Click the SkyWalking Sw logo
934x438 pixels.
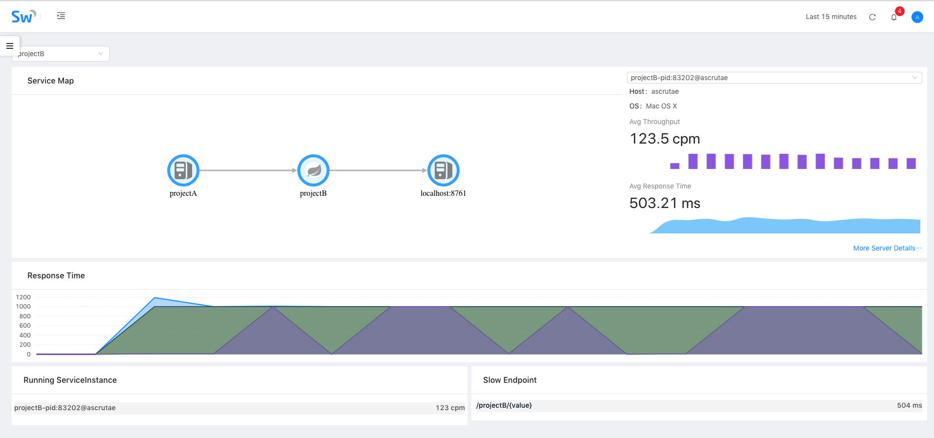pos(23,17)
